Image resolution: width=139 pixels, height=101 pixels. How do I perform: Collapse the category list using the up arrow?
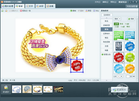coord(106,18)
